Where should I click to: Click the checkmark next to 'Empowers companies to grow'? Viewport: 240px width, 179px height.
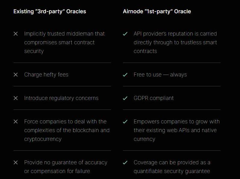pyautogui.click(x=125, y=122)
